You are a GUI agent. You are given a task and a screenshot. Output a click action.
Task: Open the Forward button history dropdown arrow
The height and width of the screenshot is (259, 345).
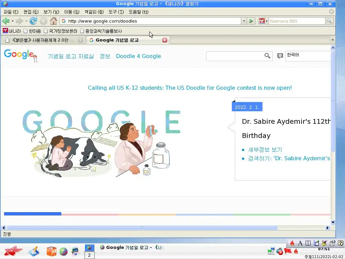click(26, 21)
